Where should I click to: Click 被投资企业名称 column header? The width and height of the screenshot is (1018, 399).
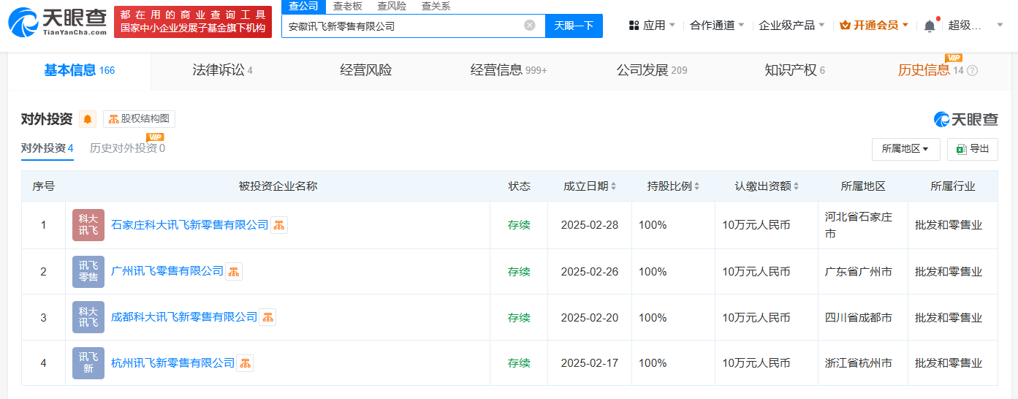[x=278, y=186]
